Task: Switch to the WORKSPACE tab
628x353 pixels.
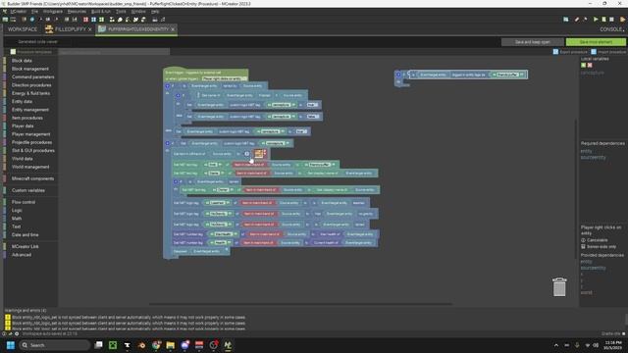Action: click(22, 29)
